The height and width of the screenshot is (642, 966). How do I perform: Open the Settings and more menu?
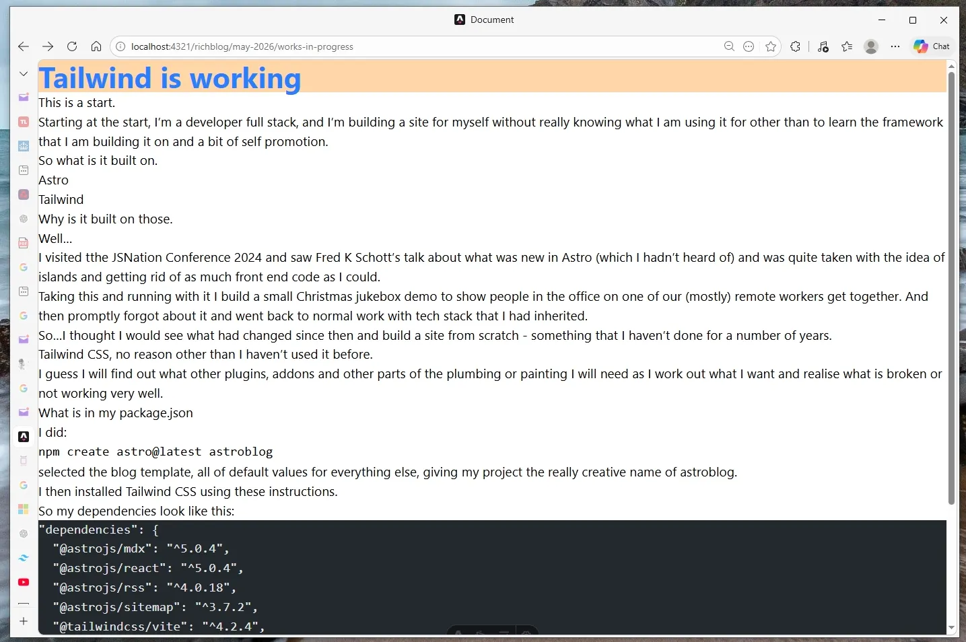(895, 46)
